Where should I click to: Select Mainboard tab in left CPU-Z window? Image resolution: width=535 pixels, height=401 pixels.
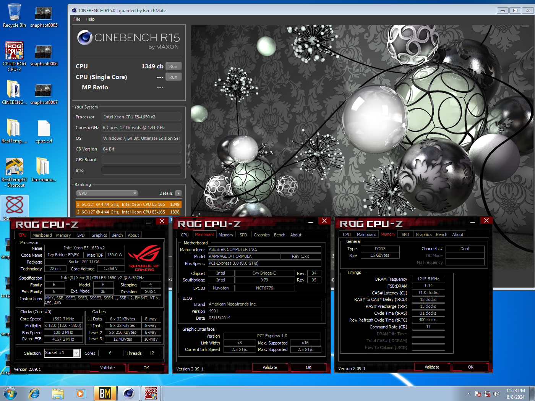42,235
